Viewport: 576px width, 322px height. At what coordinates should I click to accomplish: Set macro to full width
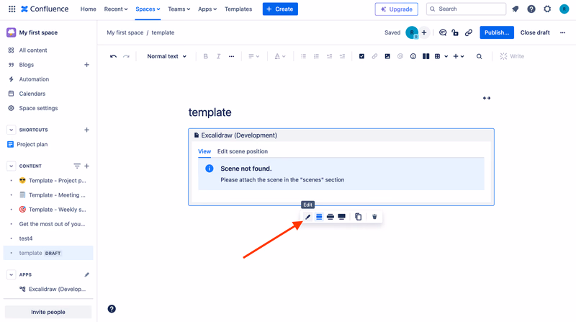pos(341,217)
